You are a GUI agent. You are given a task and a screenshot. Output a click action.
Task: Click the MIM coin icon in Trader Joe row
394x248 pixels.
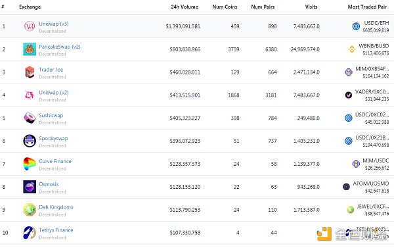[349, 72]
